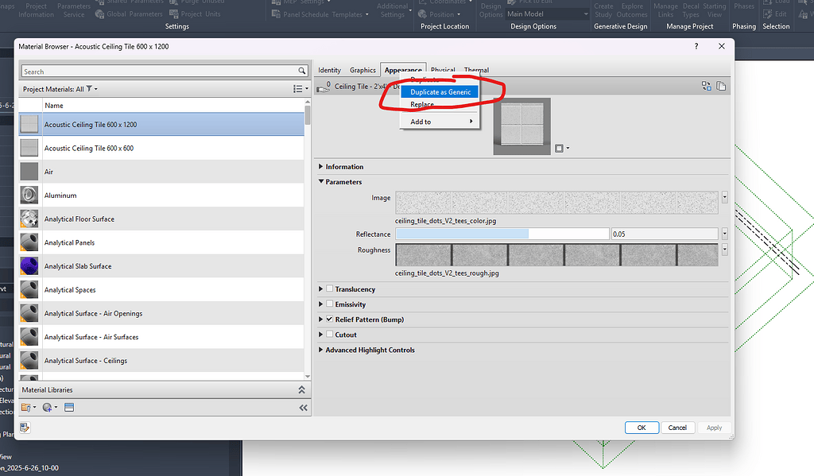Adjust the Reflectance slider

[x=530, y=233]
